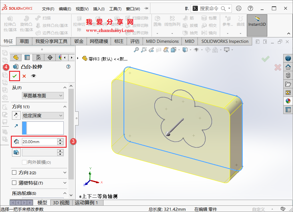Increase depth using the D1 spinner up arrow
Image resolution: width=293 pixels, height=212 pixels.
pyautogui.click(x=60, y=140)
